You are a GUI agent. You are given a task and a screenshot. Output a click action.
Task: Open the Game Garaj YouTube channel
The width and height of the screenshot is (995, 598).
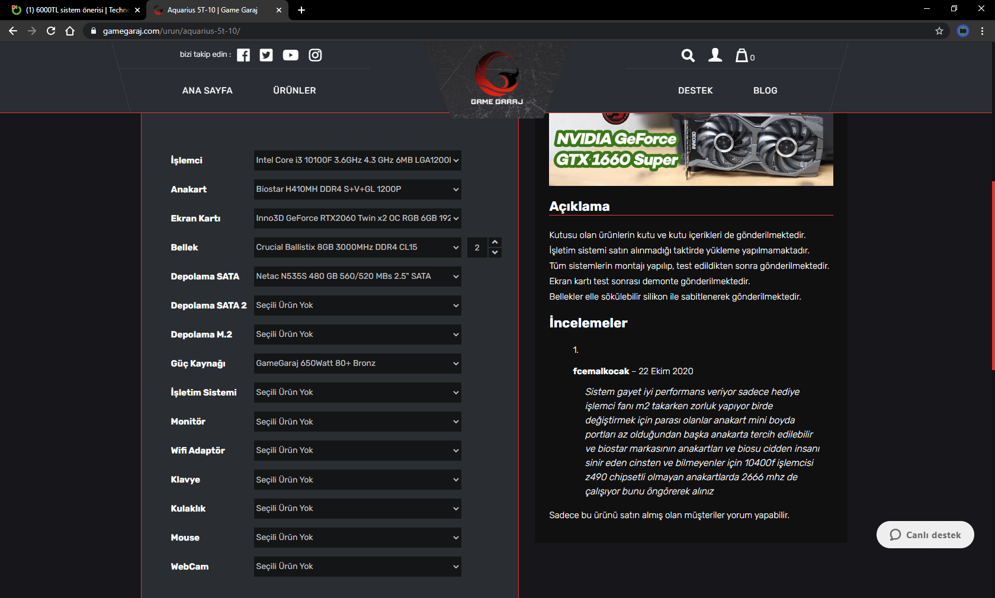tap(291, 55)
